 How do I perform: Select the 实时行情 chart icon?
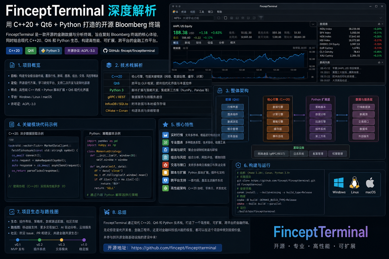click(165, 135)
